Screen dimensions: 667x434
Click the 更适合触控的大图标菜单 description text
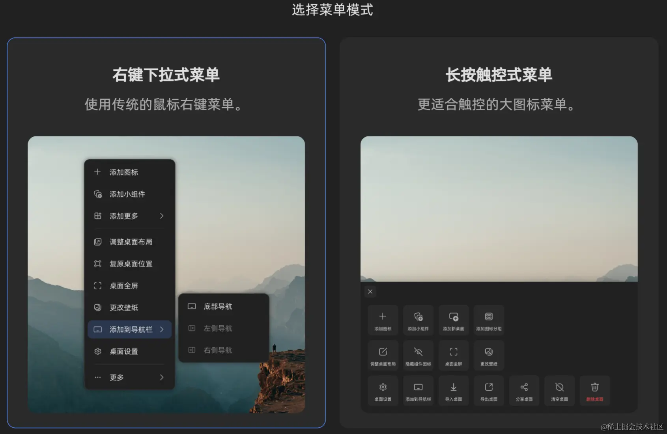tap(496, 104)
